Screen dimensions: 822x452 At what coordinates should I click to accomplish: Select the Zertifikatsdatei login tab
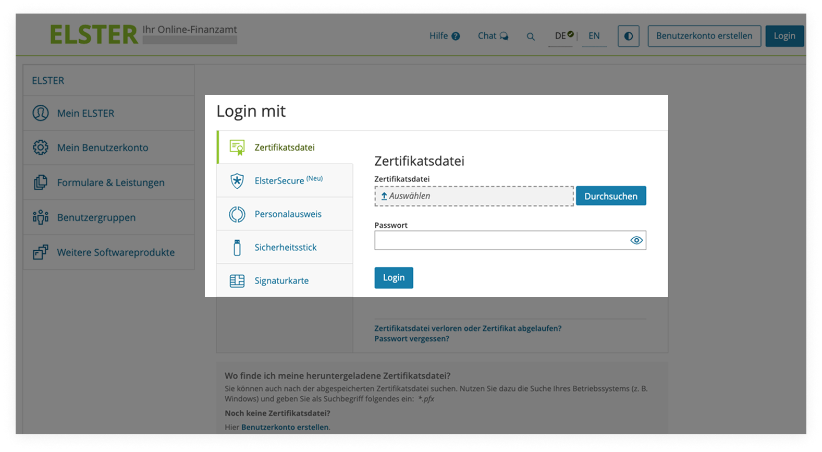[x=285, y=148]
